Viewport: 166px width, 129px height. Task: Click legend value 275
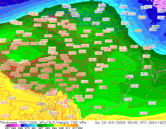click(x=27, y=128)
